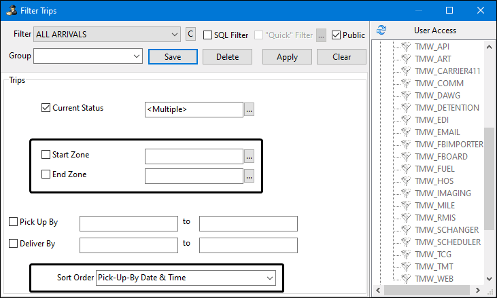Click the User Access horizontal scrollbar thumb

click(x=427, y=290)
